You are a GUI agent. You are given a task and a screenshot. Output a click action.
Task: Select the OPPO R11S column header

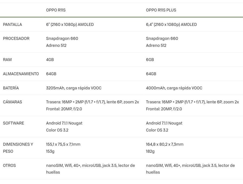[x=56, y=10]
